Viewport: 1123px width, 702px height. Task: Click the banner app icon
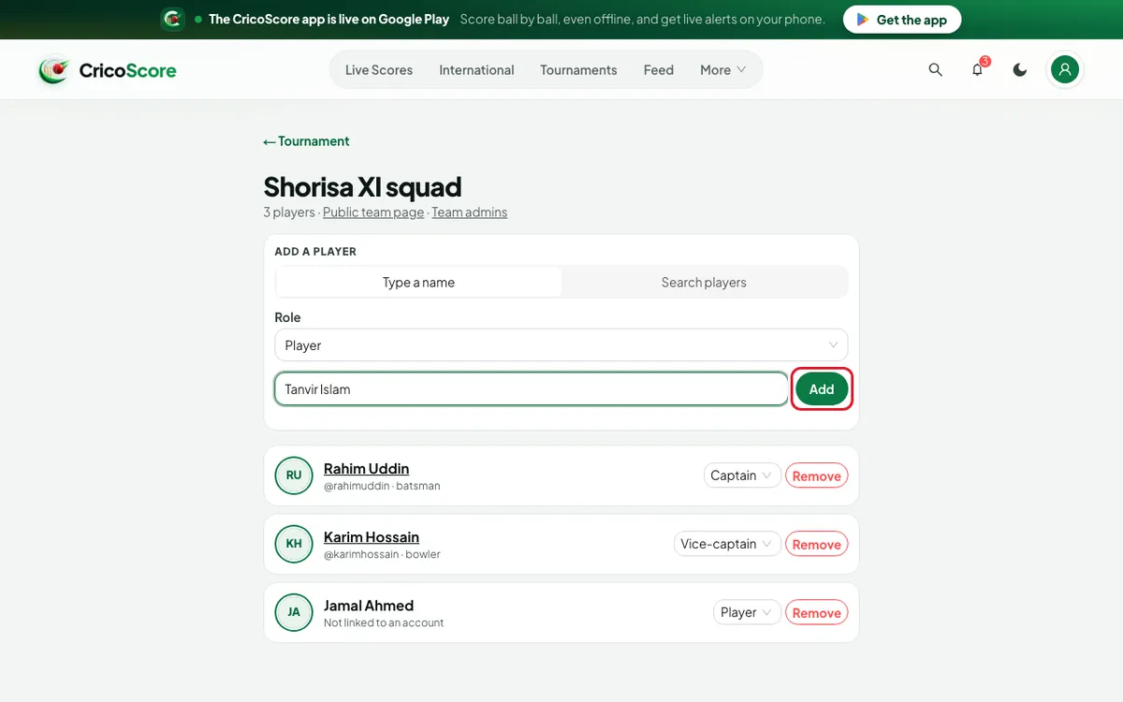pos(172,19)
